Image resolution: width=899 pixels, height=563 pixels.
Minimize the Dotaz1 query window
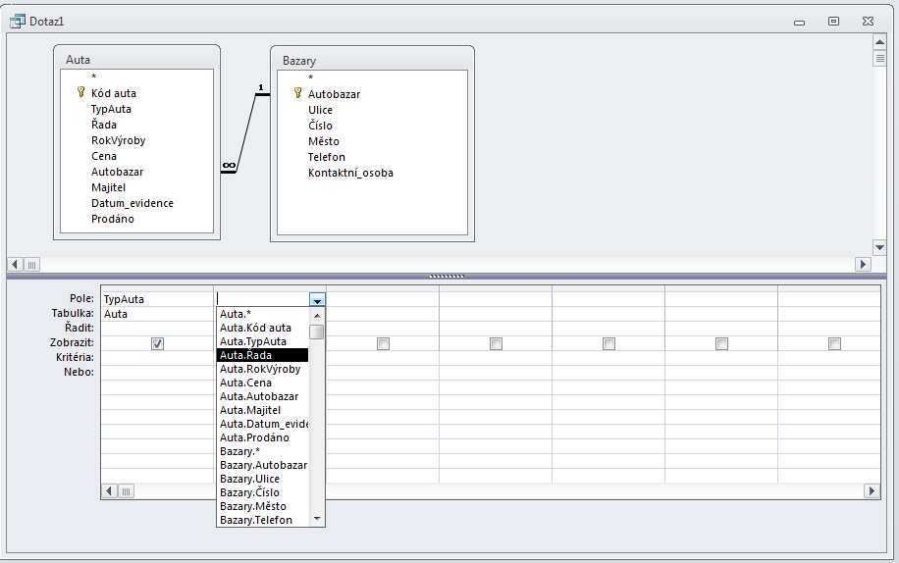tap(799, 22)
